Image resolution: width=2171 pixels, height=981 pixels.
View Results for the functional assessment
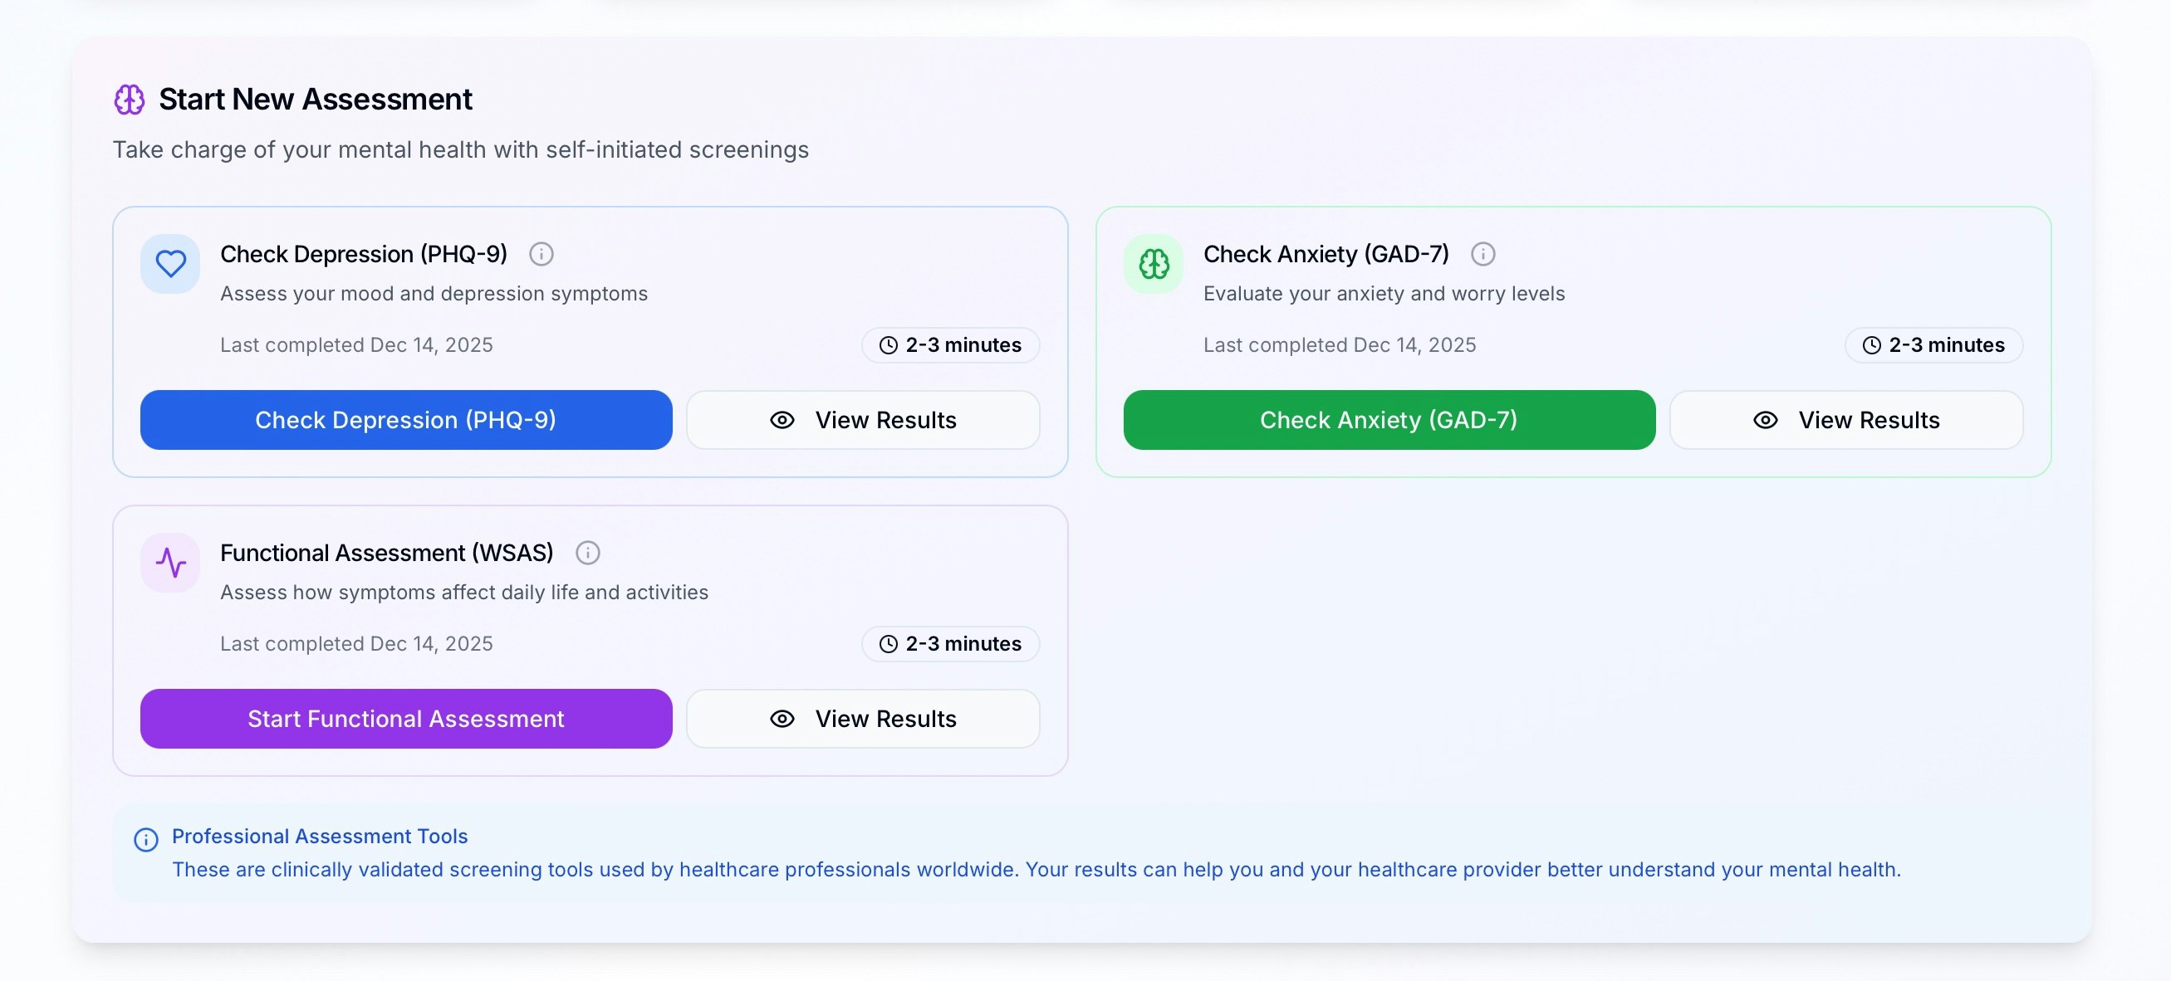point(862,718)
